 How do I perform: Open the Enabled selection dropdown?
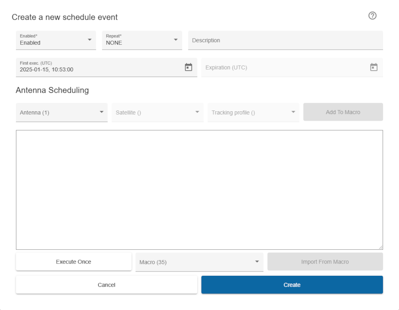[x=55, y=40]
